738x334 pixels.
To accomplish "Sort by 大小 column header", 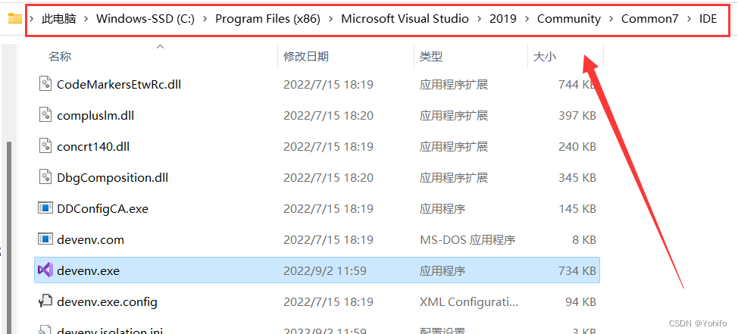I will [x=544, y=57].
